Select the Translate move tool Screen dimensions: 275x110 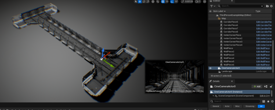point(140,2)
